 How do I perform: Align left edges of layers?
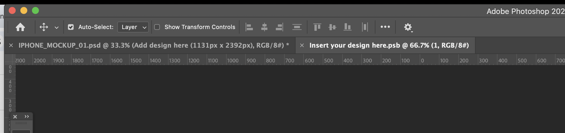click(x=249, y=27)
